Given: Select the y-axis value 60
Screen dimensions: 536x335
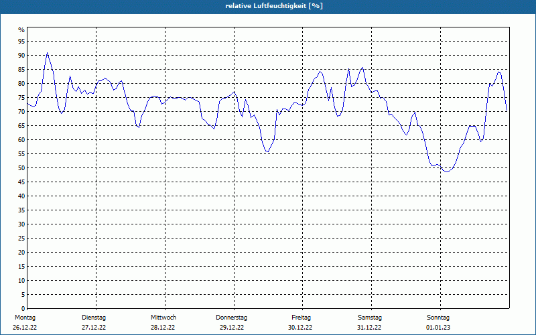Looking at the screenshot, I should (21, 140).
